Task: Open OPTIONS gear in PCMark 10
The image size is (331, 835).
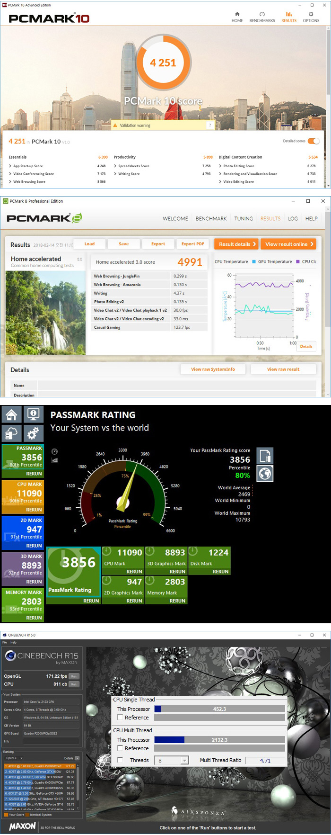Action: point(311,17)
